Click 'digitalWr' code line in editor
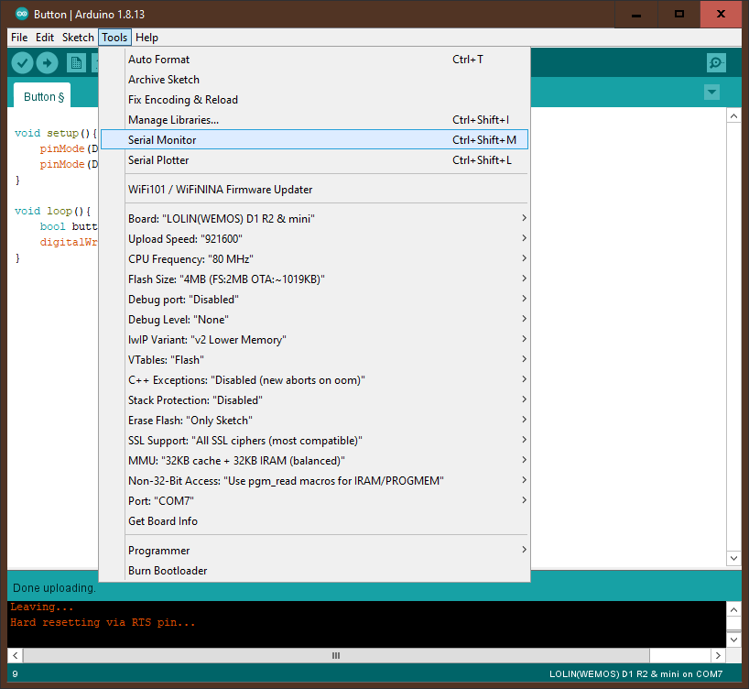749x689 pixels. click(x=69, y=242)
